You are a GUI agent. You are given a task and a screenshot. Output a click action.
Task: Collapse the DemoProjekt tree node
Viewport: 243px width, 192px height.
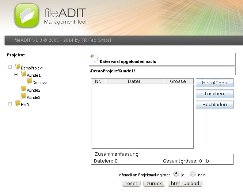coord(10,67)
